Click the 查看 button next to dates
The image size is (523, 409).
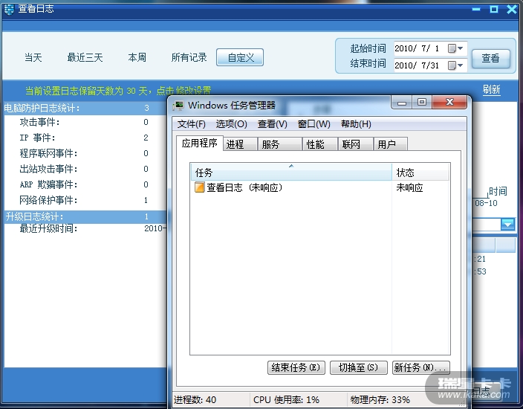coord(490,59)
